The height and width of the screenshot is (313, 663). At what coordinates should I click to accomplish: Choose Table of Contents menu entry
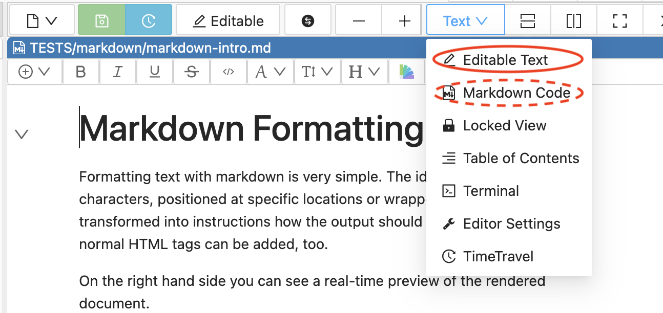(x=521, y=159)
